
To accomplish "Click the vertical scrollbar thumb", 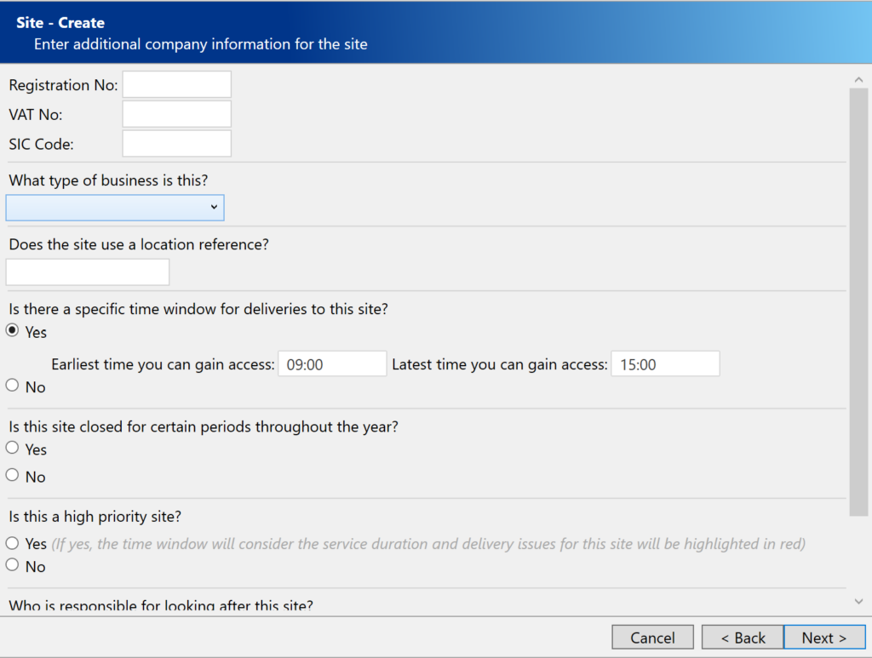I will [858, 298].
